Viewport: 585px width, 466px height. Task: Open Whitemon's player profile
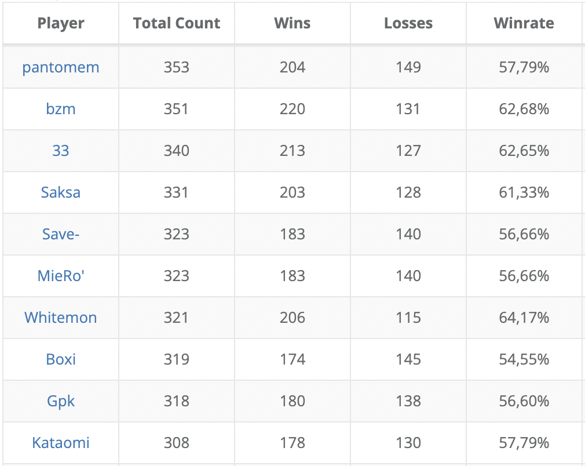[61, 318]
